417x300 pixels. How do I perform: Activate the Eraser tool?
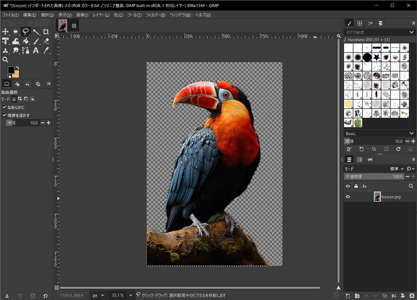click(45, 41)
